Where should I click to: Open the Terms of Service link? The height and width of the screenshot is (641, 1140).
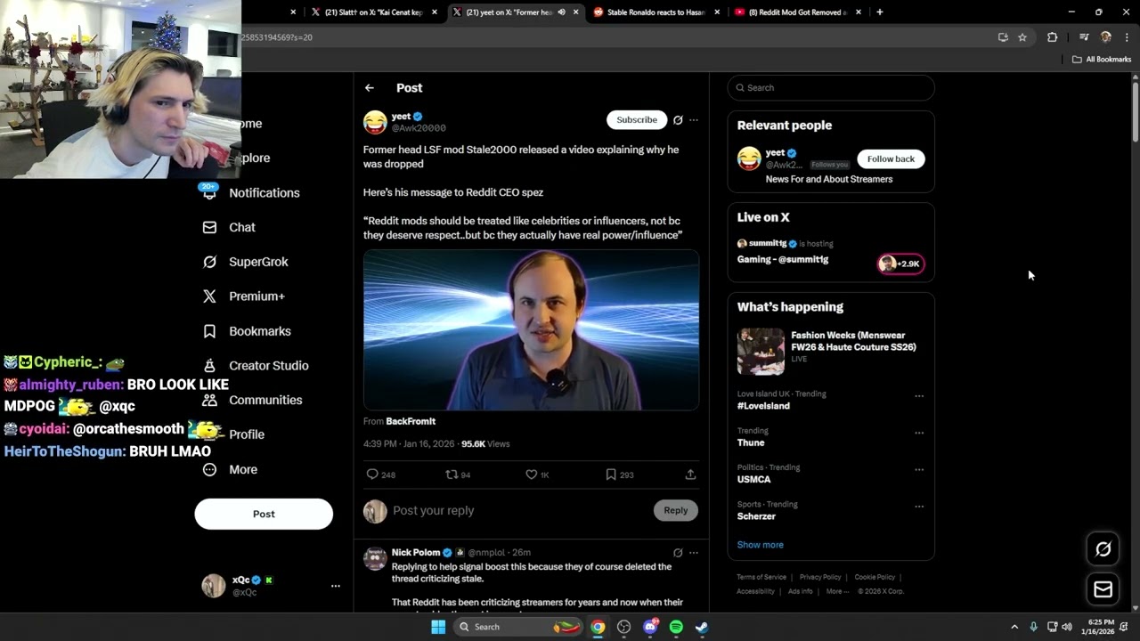click(761, 577)
